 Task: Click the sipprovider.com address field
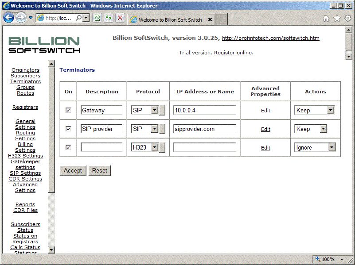pyautogui.click(x=205, y=129)
